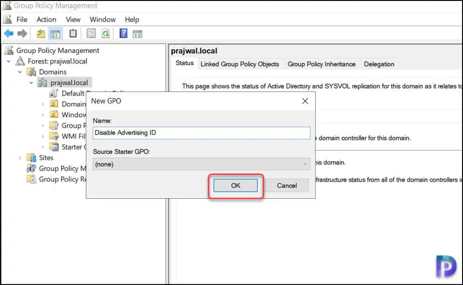Image resolution: width=463 pixels, height=285 pixels.
Task: Expand the WMI Filters node
Action: pyautogui.click(x=43, y=136)
